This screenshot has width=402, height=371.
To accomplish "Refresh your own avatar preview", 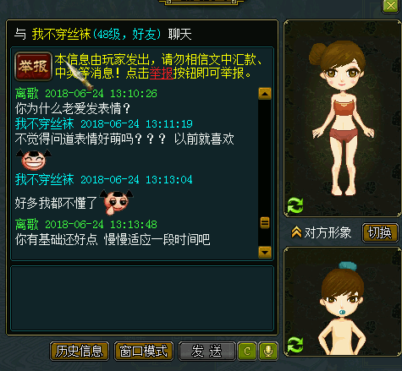I will click(x=295, y=345).
